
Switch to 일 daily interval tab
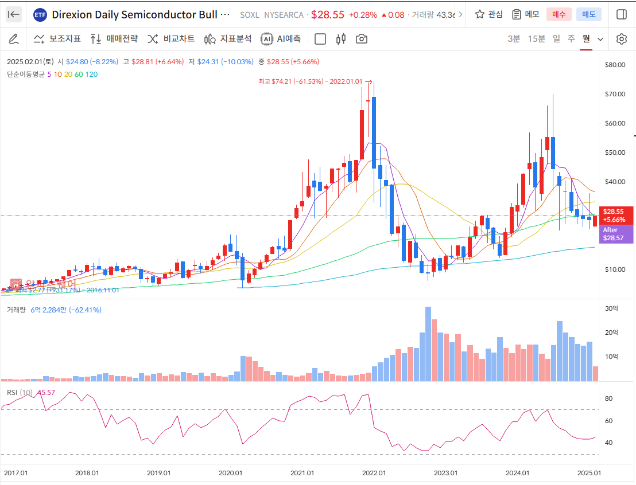pyautogui.click(x=557, y=39)
